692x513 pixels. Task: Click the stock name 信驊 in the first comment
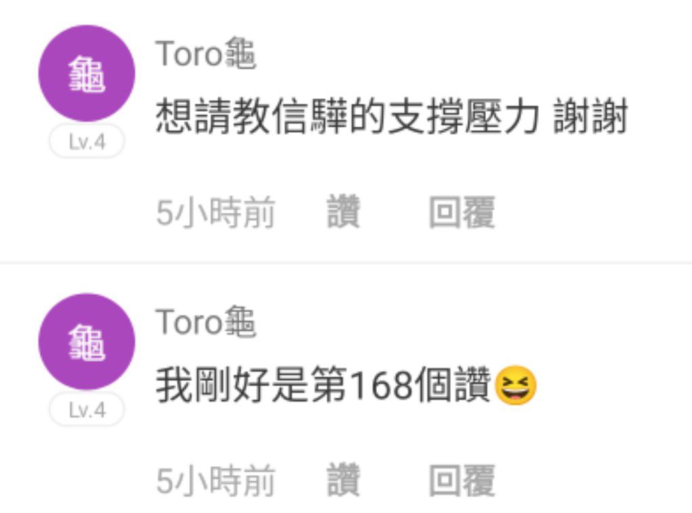(309, 117)
